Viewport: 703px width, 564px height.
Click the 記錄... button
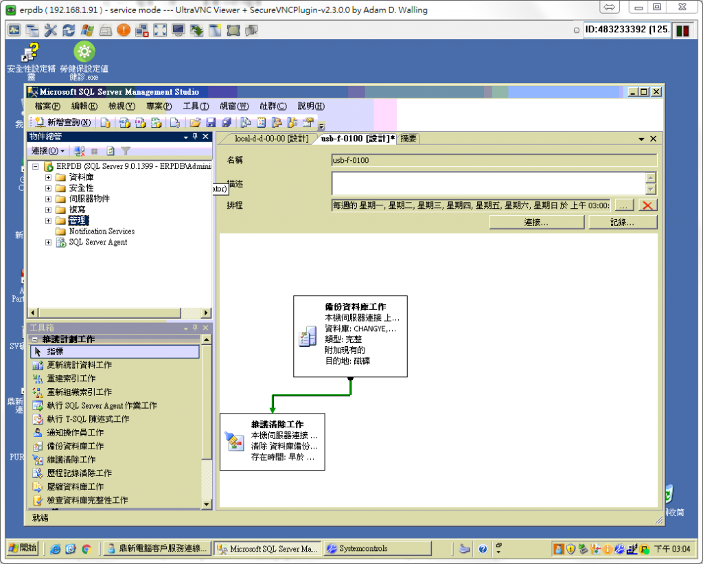coord(623,222)
